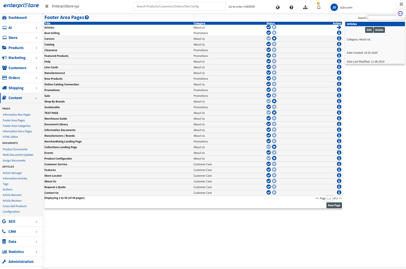Open Article Manager in the sidebar
Screen dimensions: 406x269
(13, 173)
